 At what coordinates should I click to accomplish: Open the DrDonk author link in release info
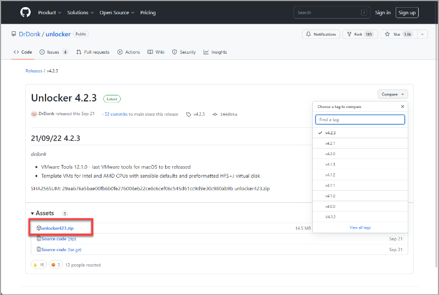[x=47, y=114]
